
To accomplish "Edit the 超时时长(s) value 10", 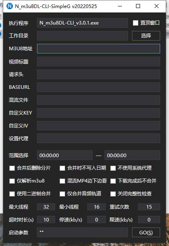I will (46, 219).
